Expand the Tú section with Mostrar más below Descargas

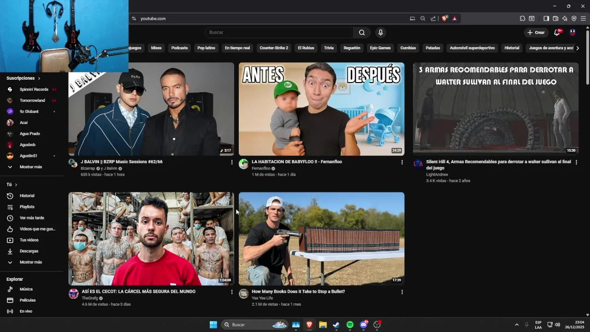click(x=31, y=262)
